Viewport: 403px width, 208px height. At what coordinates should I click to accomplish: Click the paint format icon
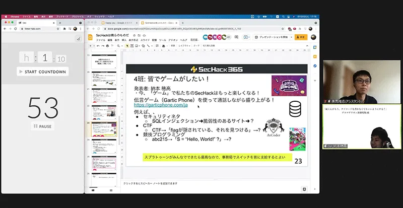point(112,46)
